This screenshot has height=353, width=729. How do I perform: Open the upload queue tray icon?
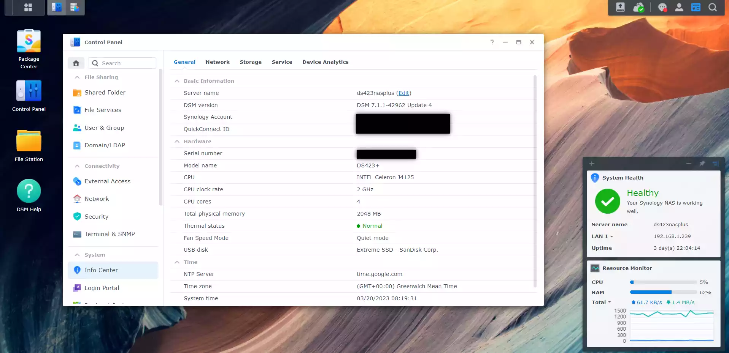tap(620, 7)
